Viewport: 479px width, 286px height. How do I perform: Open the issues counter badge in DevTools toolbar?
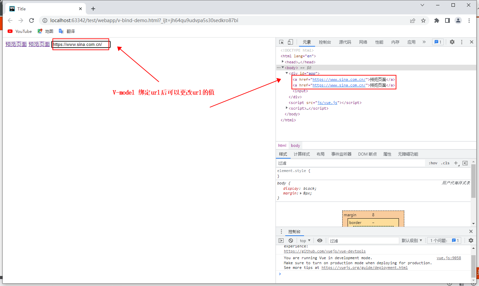(438, 42)
